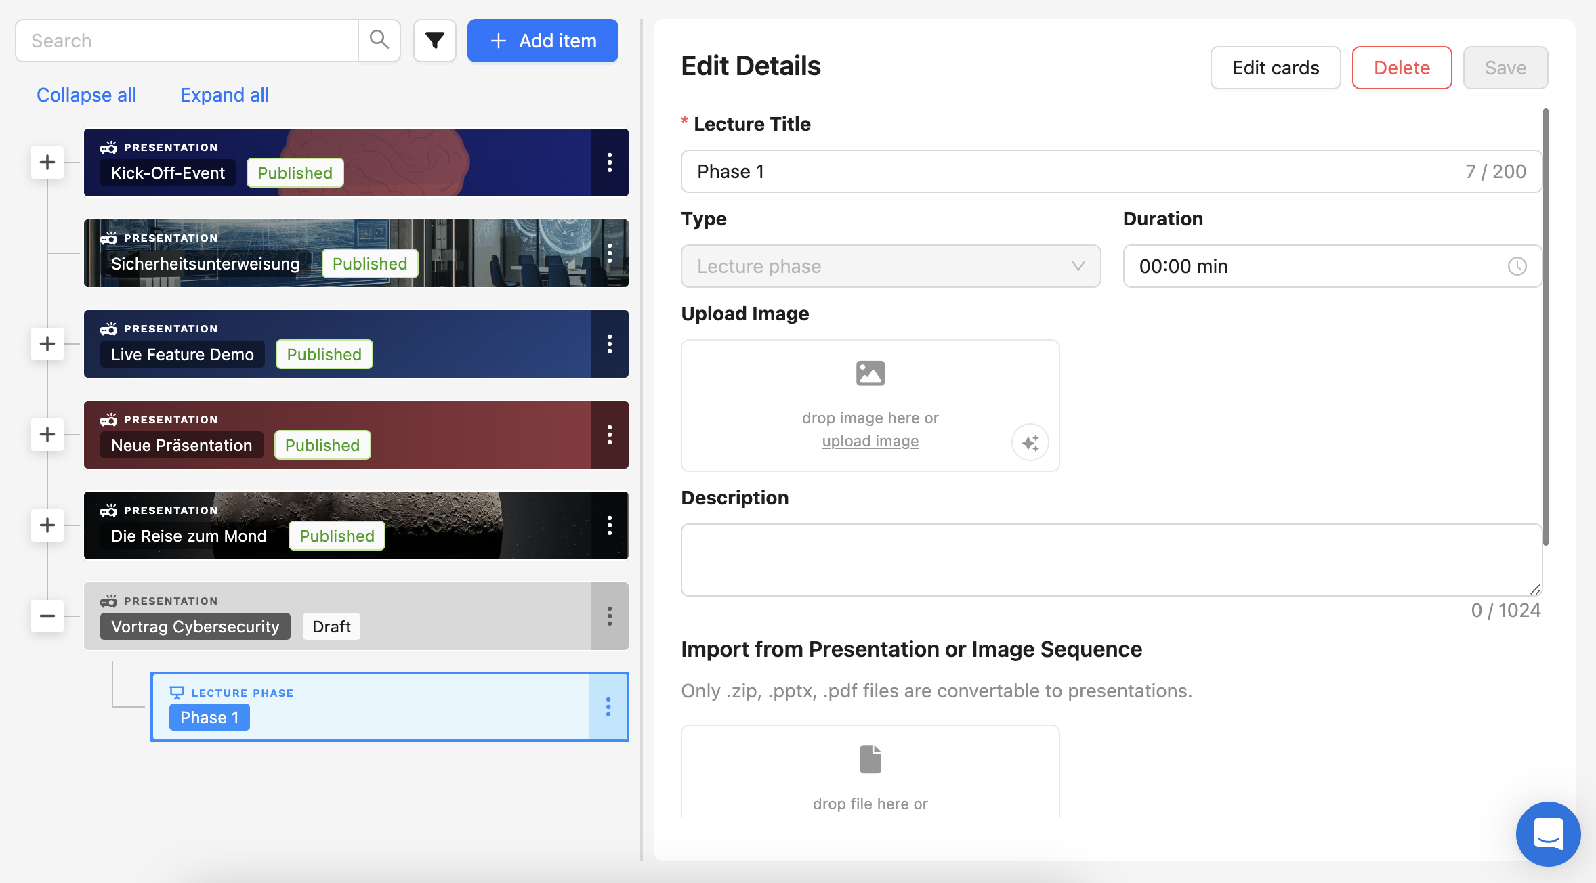Toggle the Published badge on Live Feature Demo
Viewport: 1596px width, 883px height.
coord(323,352)
